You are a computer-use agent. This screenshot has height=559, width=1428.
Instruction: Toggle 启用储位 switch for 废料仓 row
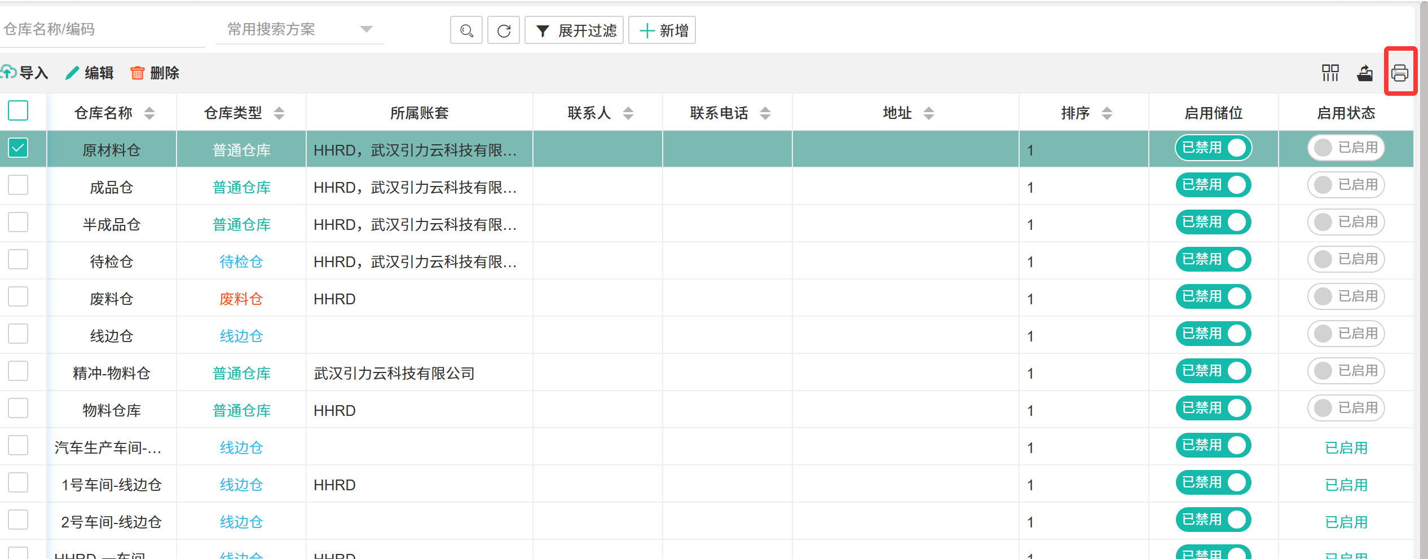pyautogui.click(x=1213, y=297)
